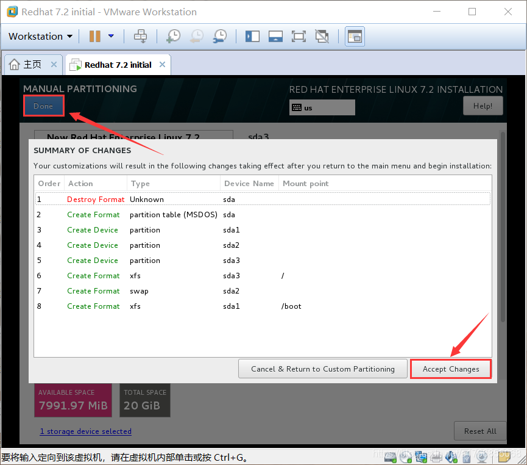Select the xfs sda3 root row
527x465 pixels.
coord(263,275)
